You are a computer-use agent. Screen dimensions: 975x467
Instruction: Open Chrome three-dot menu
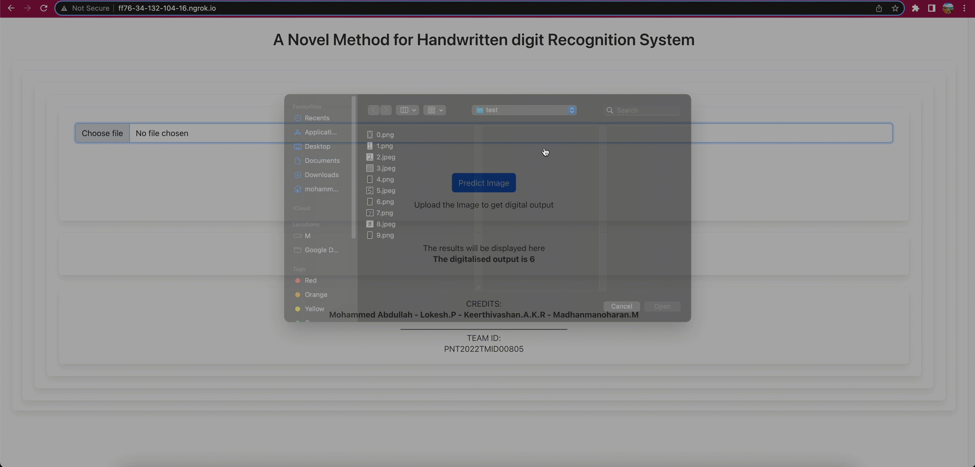964,8
